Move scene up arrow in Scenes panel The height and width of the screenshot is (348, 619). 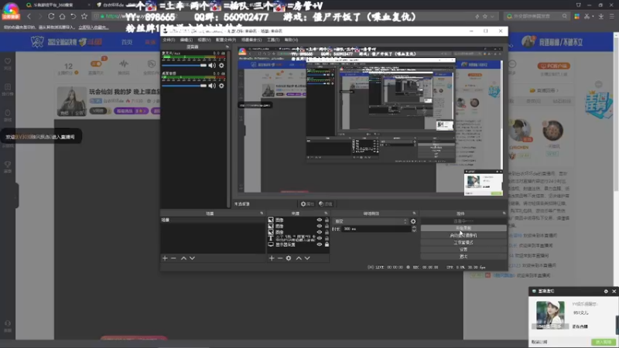click(x=183, y=258)
